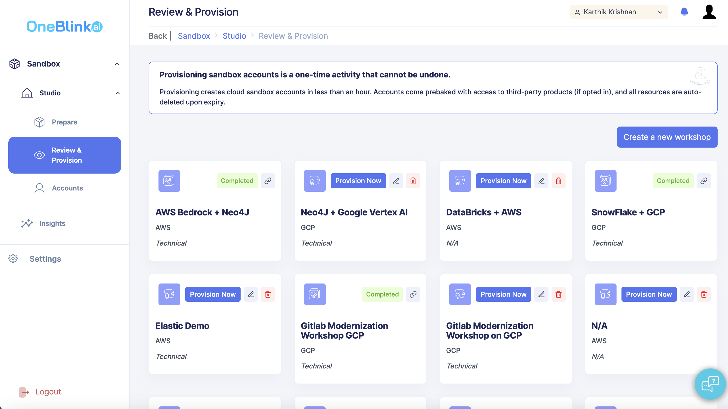Edit the N/A AWS workshop

coord(687,294)
